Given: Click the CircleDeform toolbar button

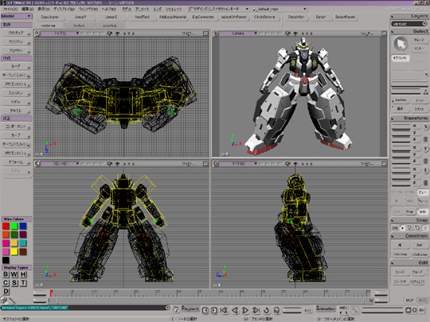Looking at the screenshot, I should [264, 17].
